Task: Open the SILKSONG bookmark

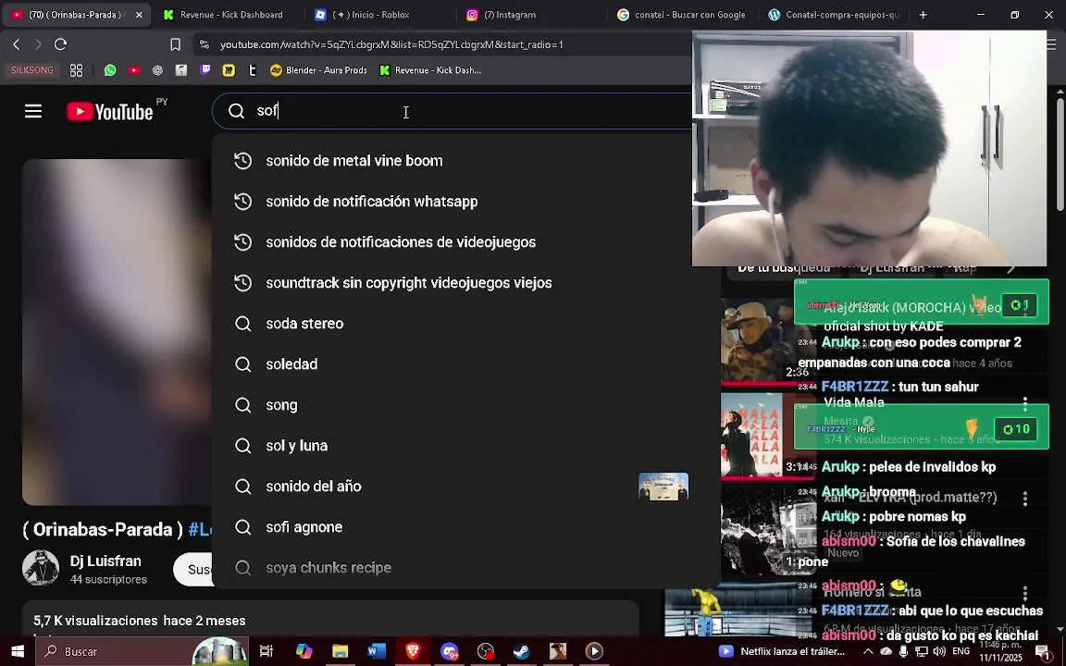Action: (32, 70)
